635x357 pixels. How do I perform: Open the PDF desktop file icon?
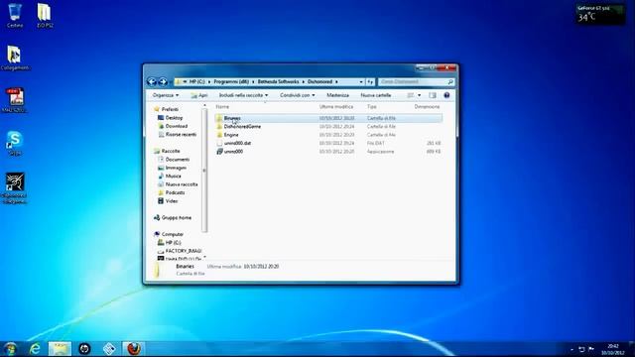point(15,100)
